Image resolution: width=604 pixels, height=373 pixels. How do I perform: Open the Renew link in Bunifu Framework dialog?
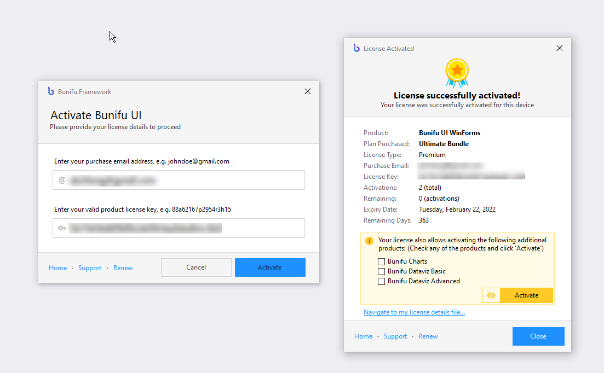coord(123,267)
